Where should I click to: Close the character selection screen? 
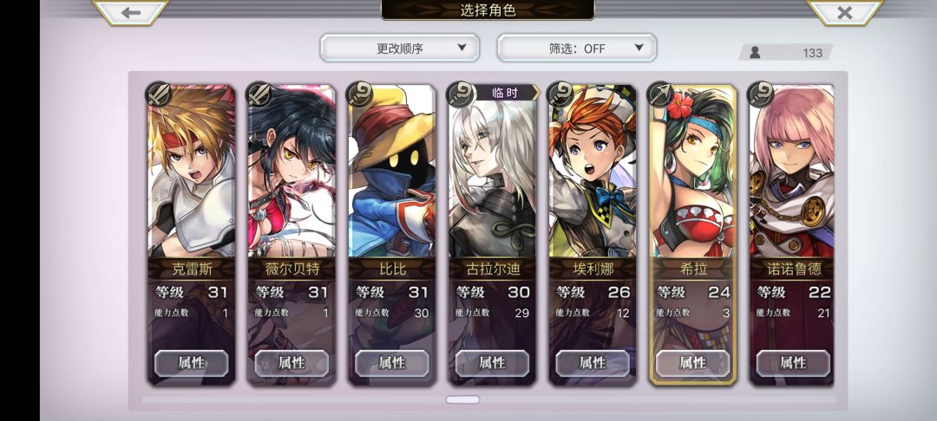coord(844,12)
